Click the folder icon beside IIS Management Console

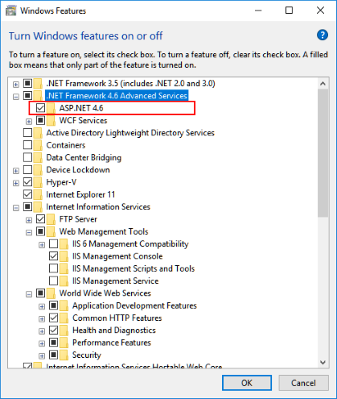click(x=64, y=256)
